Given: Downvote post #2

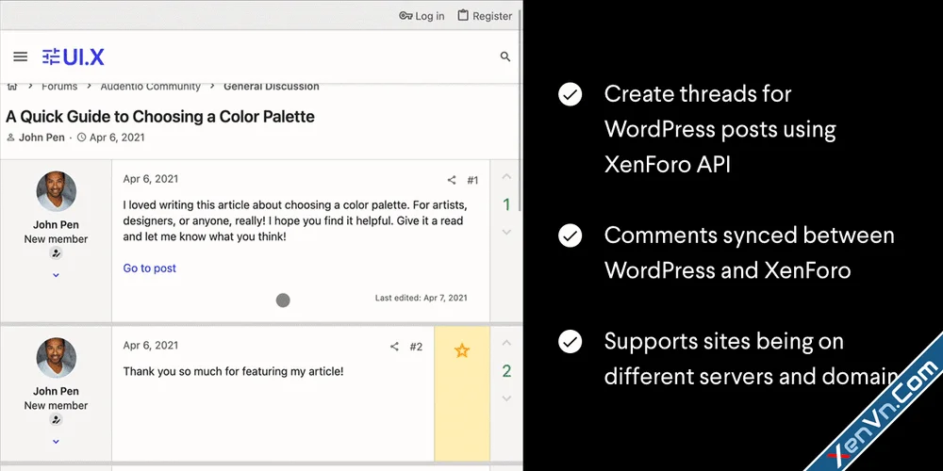Looking at the screenshot, I should 506,398.
